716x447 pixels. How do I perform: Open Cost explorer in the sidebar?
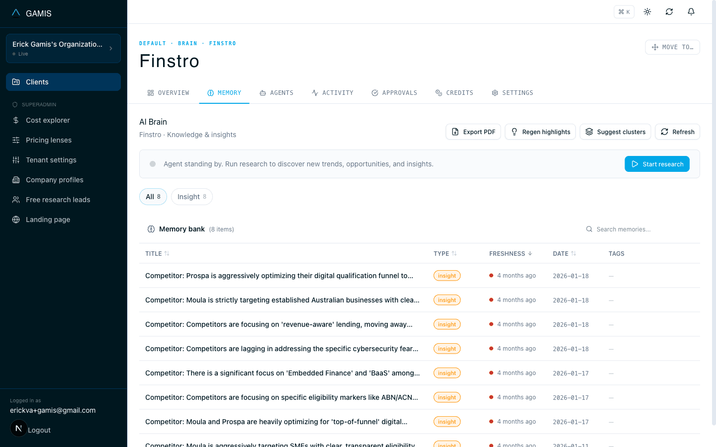click(x=63, y=120)
